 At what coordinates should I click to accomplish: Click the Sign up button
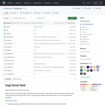pos(96,3)
